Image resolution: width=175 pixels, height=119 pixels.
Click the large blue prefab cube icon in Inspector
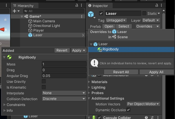click(x=91, y=14)
